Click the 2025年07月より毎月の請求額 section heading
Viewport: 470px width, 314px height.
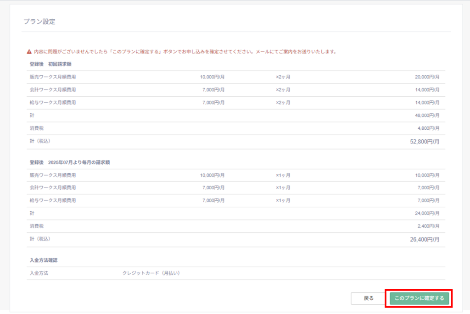79,162
